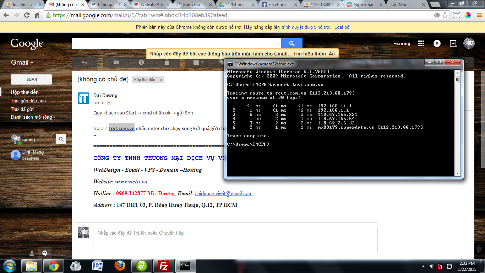This screenshot has width=485, height=273.
Task: Click the Gmail archive icon
Action: point(116,62)
